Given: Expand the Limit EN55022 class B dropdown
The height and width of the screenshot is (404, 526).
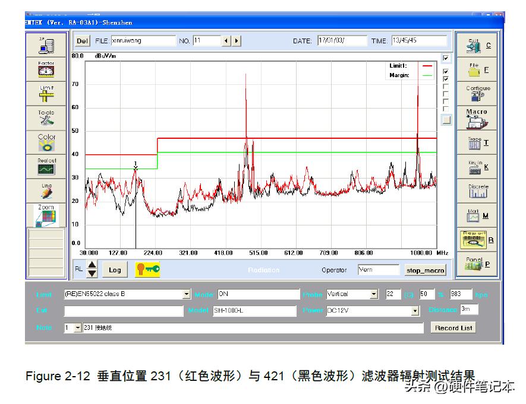Looking at the screenshot, I should coord(187,294).
